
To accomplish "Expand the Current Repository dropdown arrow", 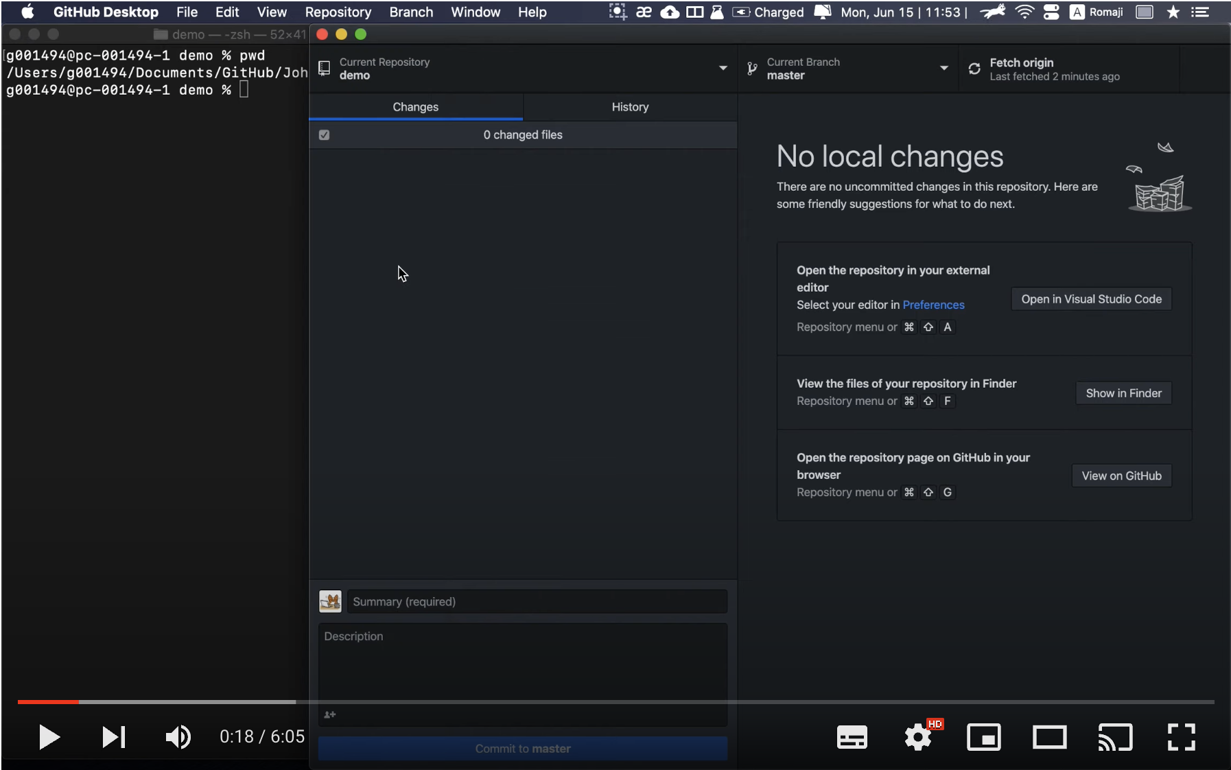I will click(x=723, y=68).
